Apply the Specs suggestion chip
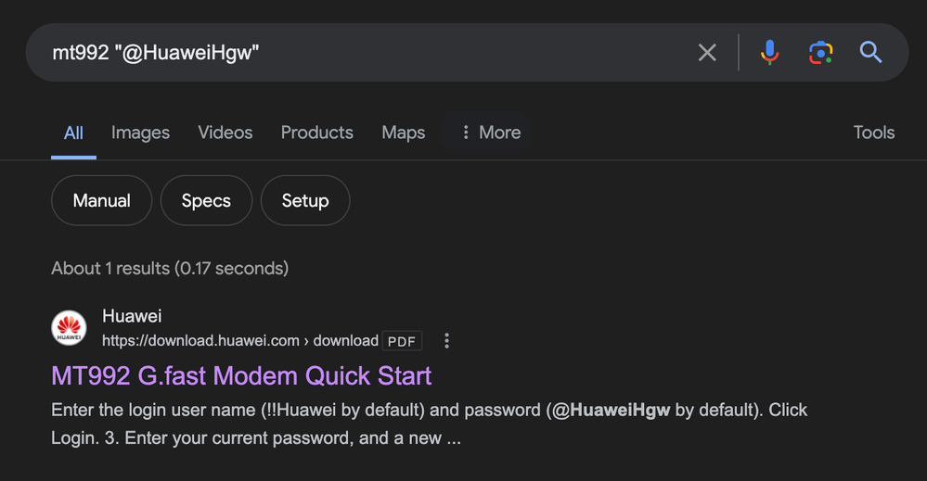This screenshot has width=927, height=481. point(206,200)
